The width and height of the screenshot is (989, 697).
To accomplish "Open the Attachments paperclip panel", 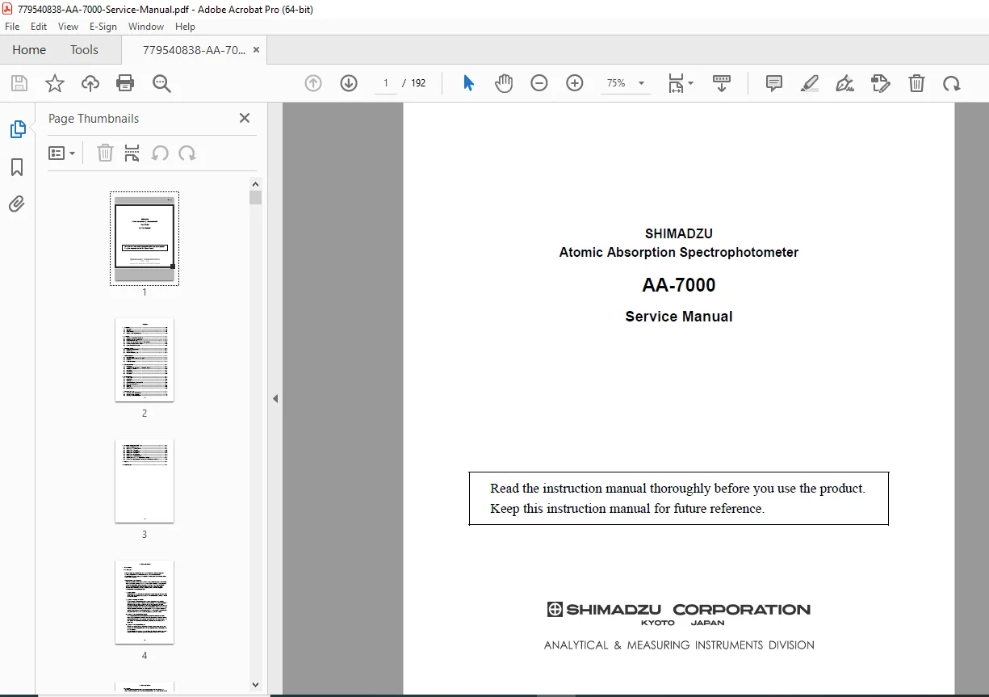I will point(17,204).
